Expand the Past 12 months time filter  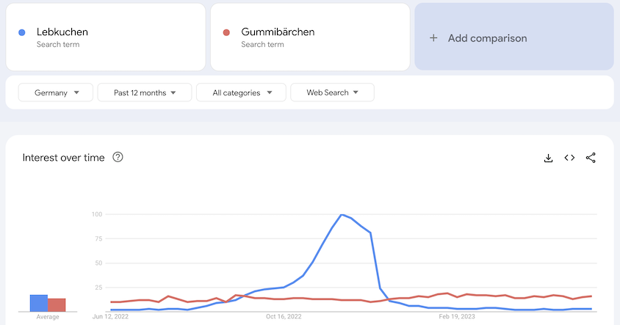point(145,92)
